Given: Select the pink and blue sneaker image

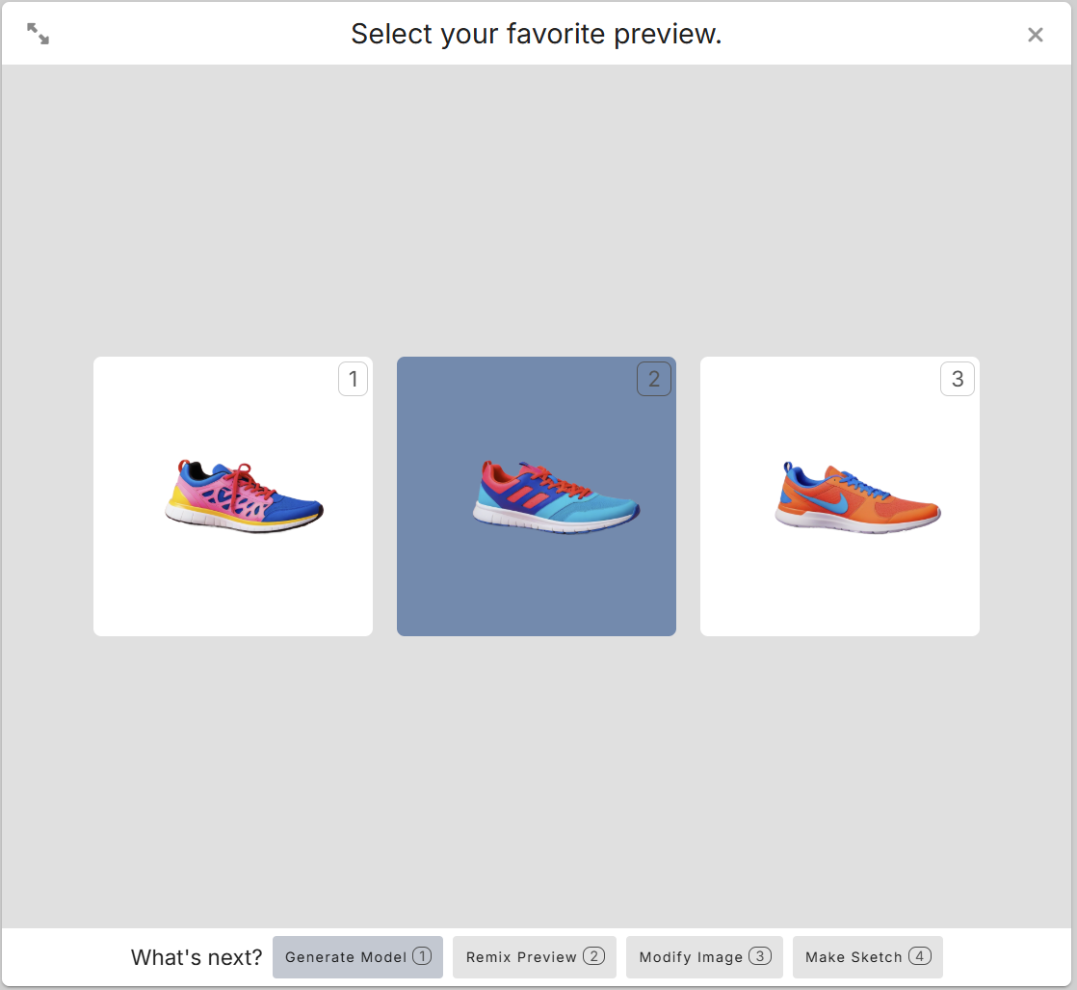Looking at the screenshot, I should 244,496.
